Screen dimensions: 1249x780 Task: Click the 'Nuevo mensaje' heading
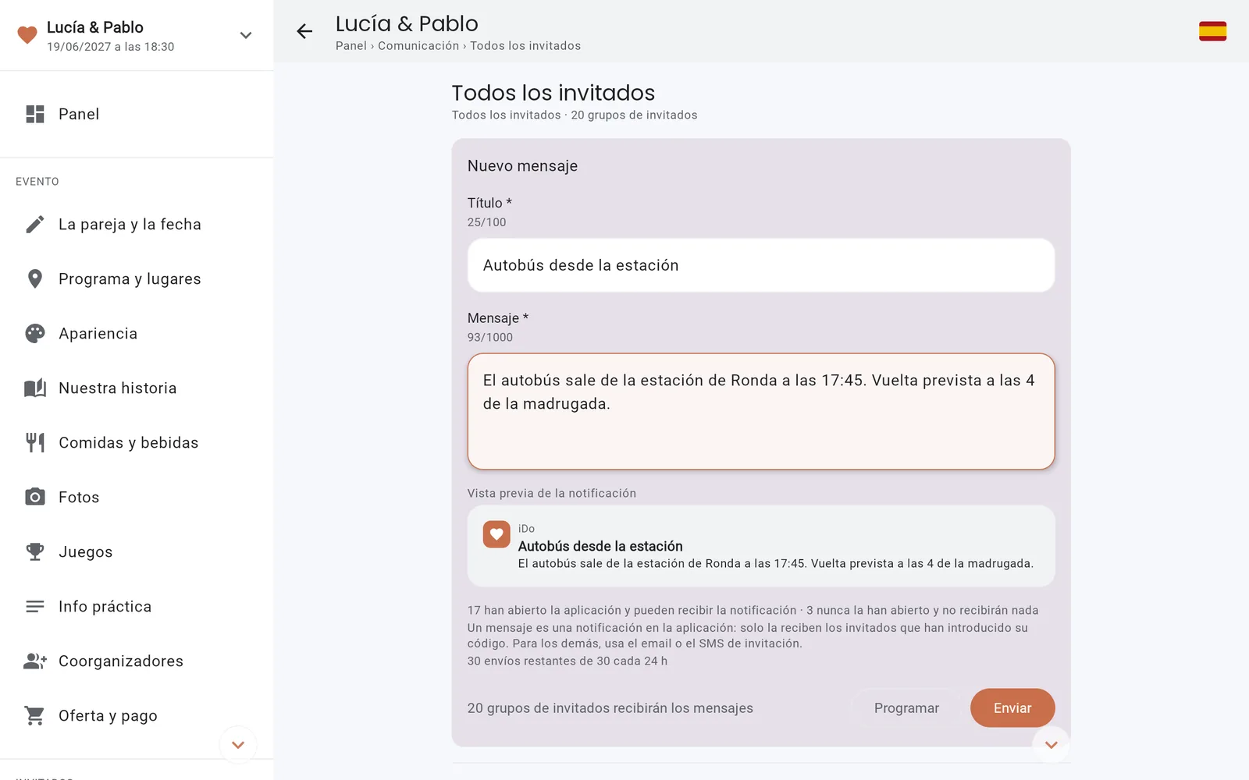pyautogui.click(x=522, y=166)
